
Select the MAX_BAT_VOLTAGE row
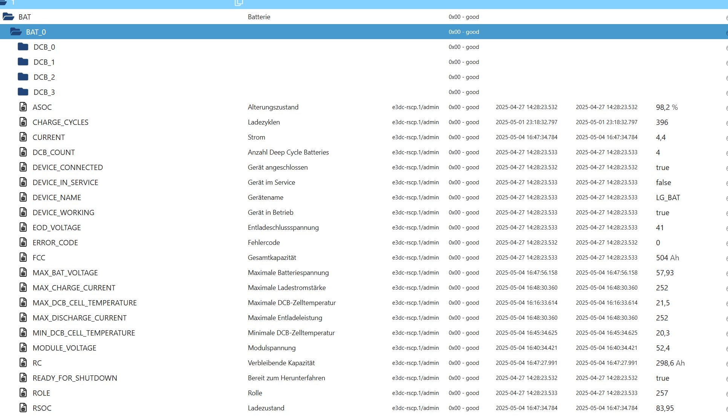tap(65, 273)
